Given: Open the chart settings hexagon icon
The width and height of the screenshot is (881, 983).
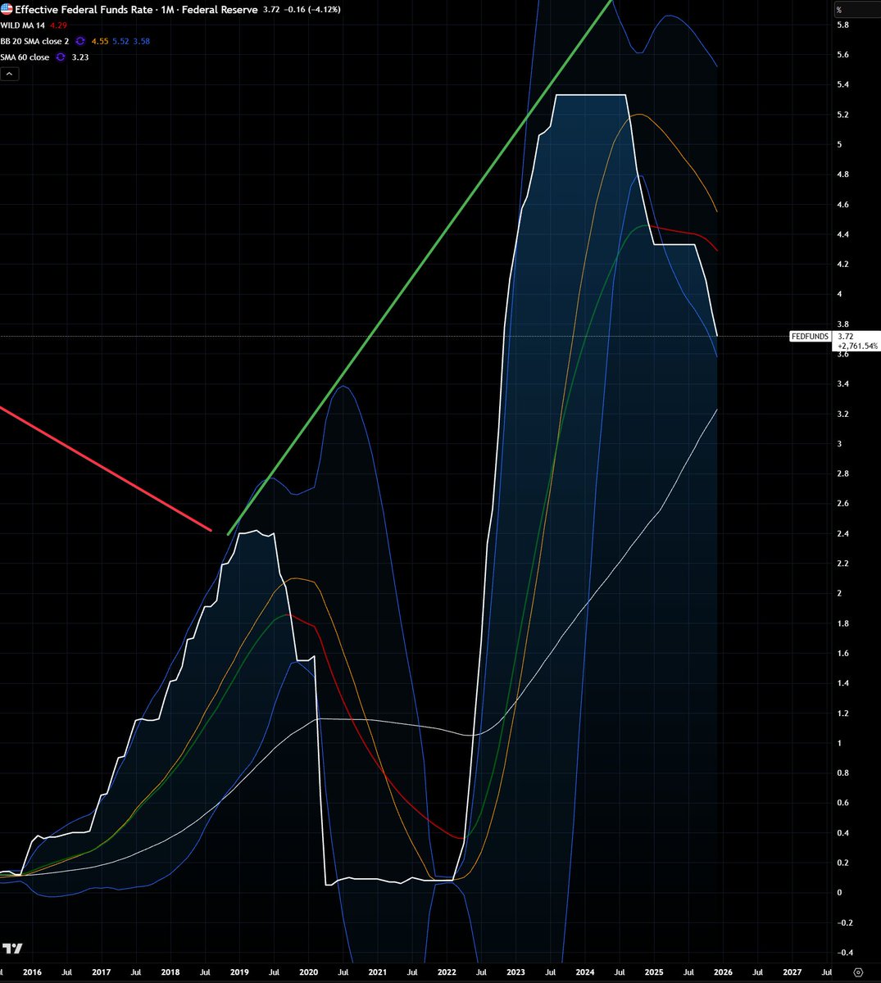Looking at the screenshot, I should point(857,972).
